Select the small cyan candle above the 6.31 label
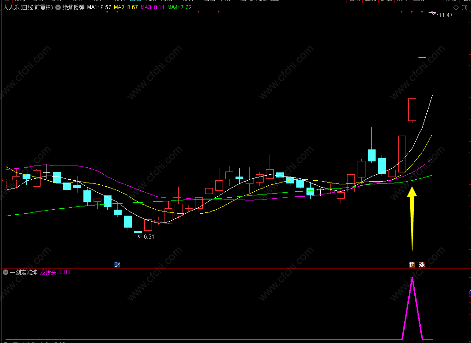 pos(138,232)
